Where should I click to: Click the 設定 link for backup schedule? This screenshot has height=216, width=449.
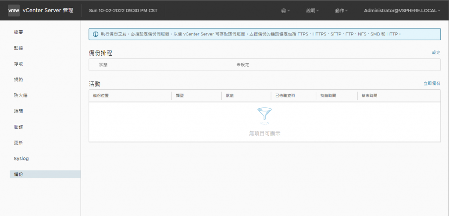pyautogui.click(x=436, y=53)
